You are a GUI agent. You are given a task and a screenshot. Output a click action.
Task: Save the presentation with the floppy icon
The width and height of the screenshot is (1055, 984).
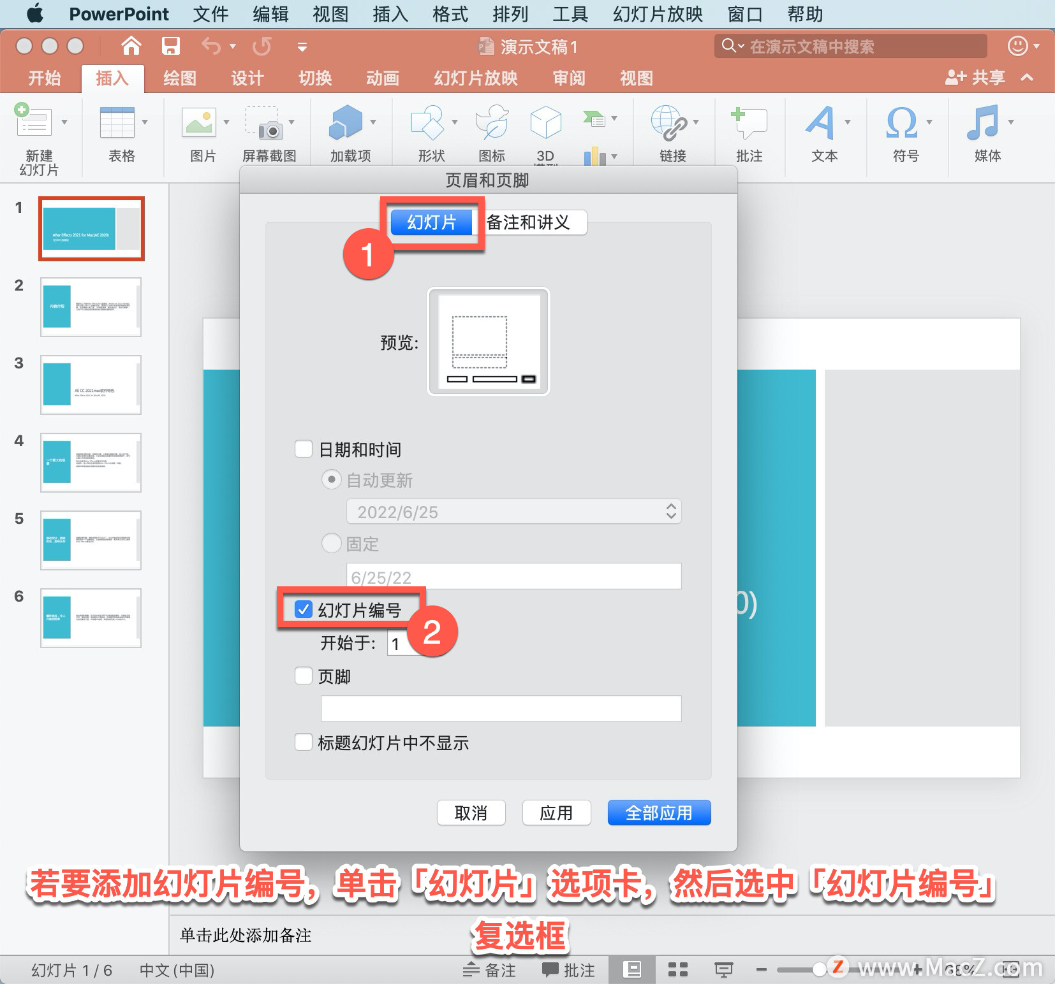click(170, 46)
